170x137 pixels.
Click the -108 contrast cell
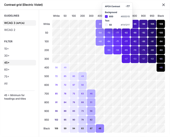pyautogui.click(x=161, y=24)
